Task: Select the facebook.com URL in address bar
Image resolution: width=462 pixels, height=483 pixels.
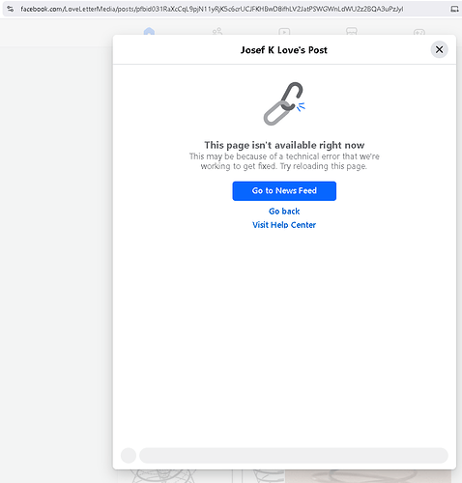Action: [x=212, y=9]
